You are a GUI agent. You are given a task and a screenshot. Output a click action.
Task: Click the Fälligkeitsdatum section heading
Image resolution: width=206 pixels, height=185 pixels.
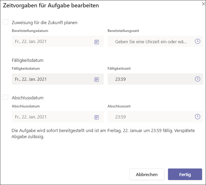pos(28,60)
